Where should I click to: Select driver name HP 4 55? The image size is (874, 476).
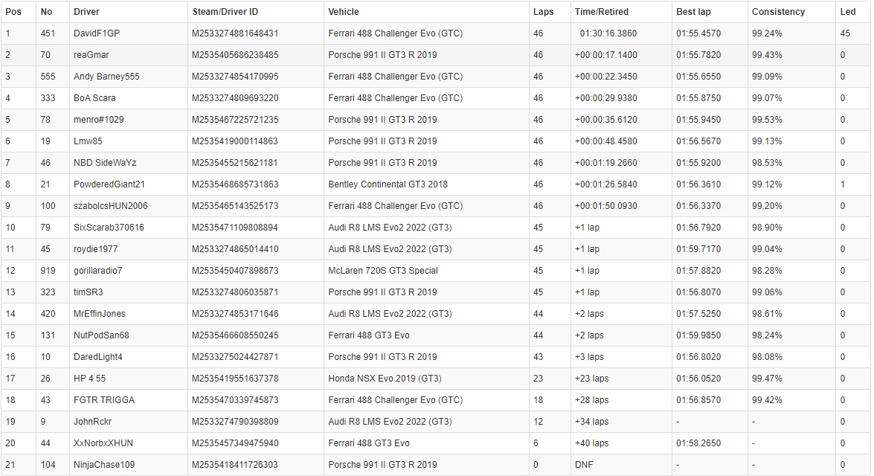pyautogui.click(x=89, y=379)
